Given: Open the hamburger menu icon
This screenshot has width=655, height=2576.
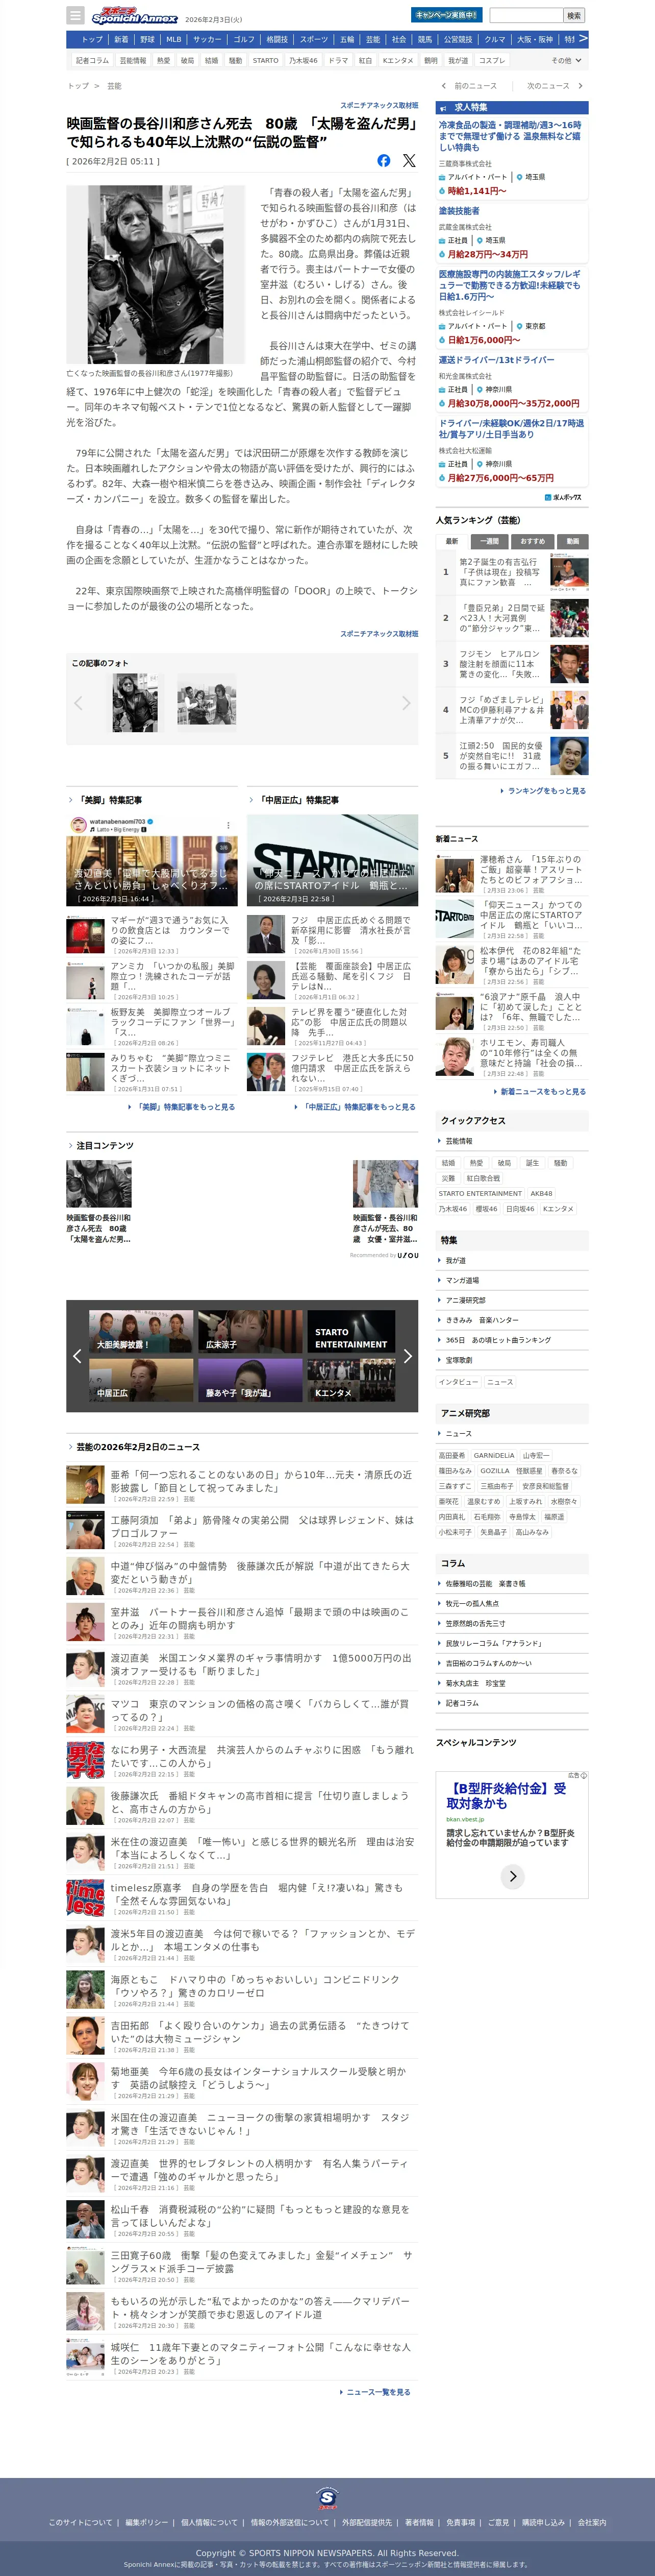Looking at the screenshot, I should click(75, 15).
